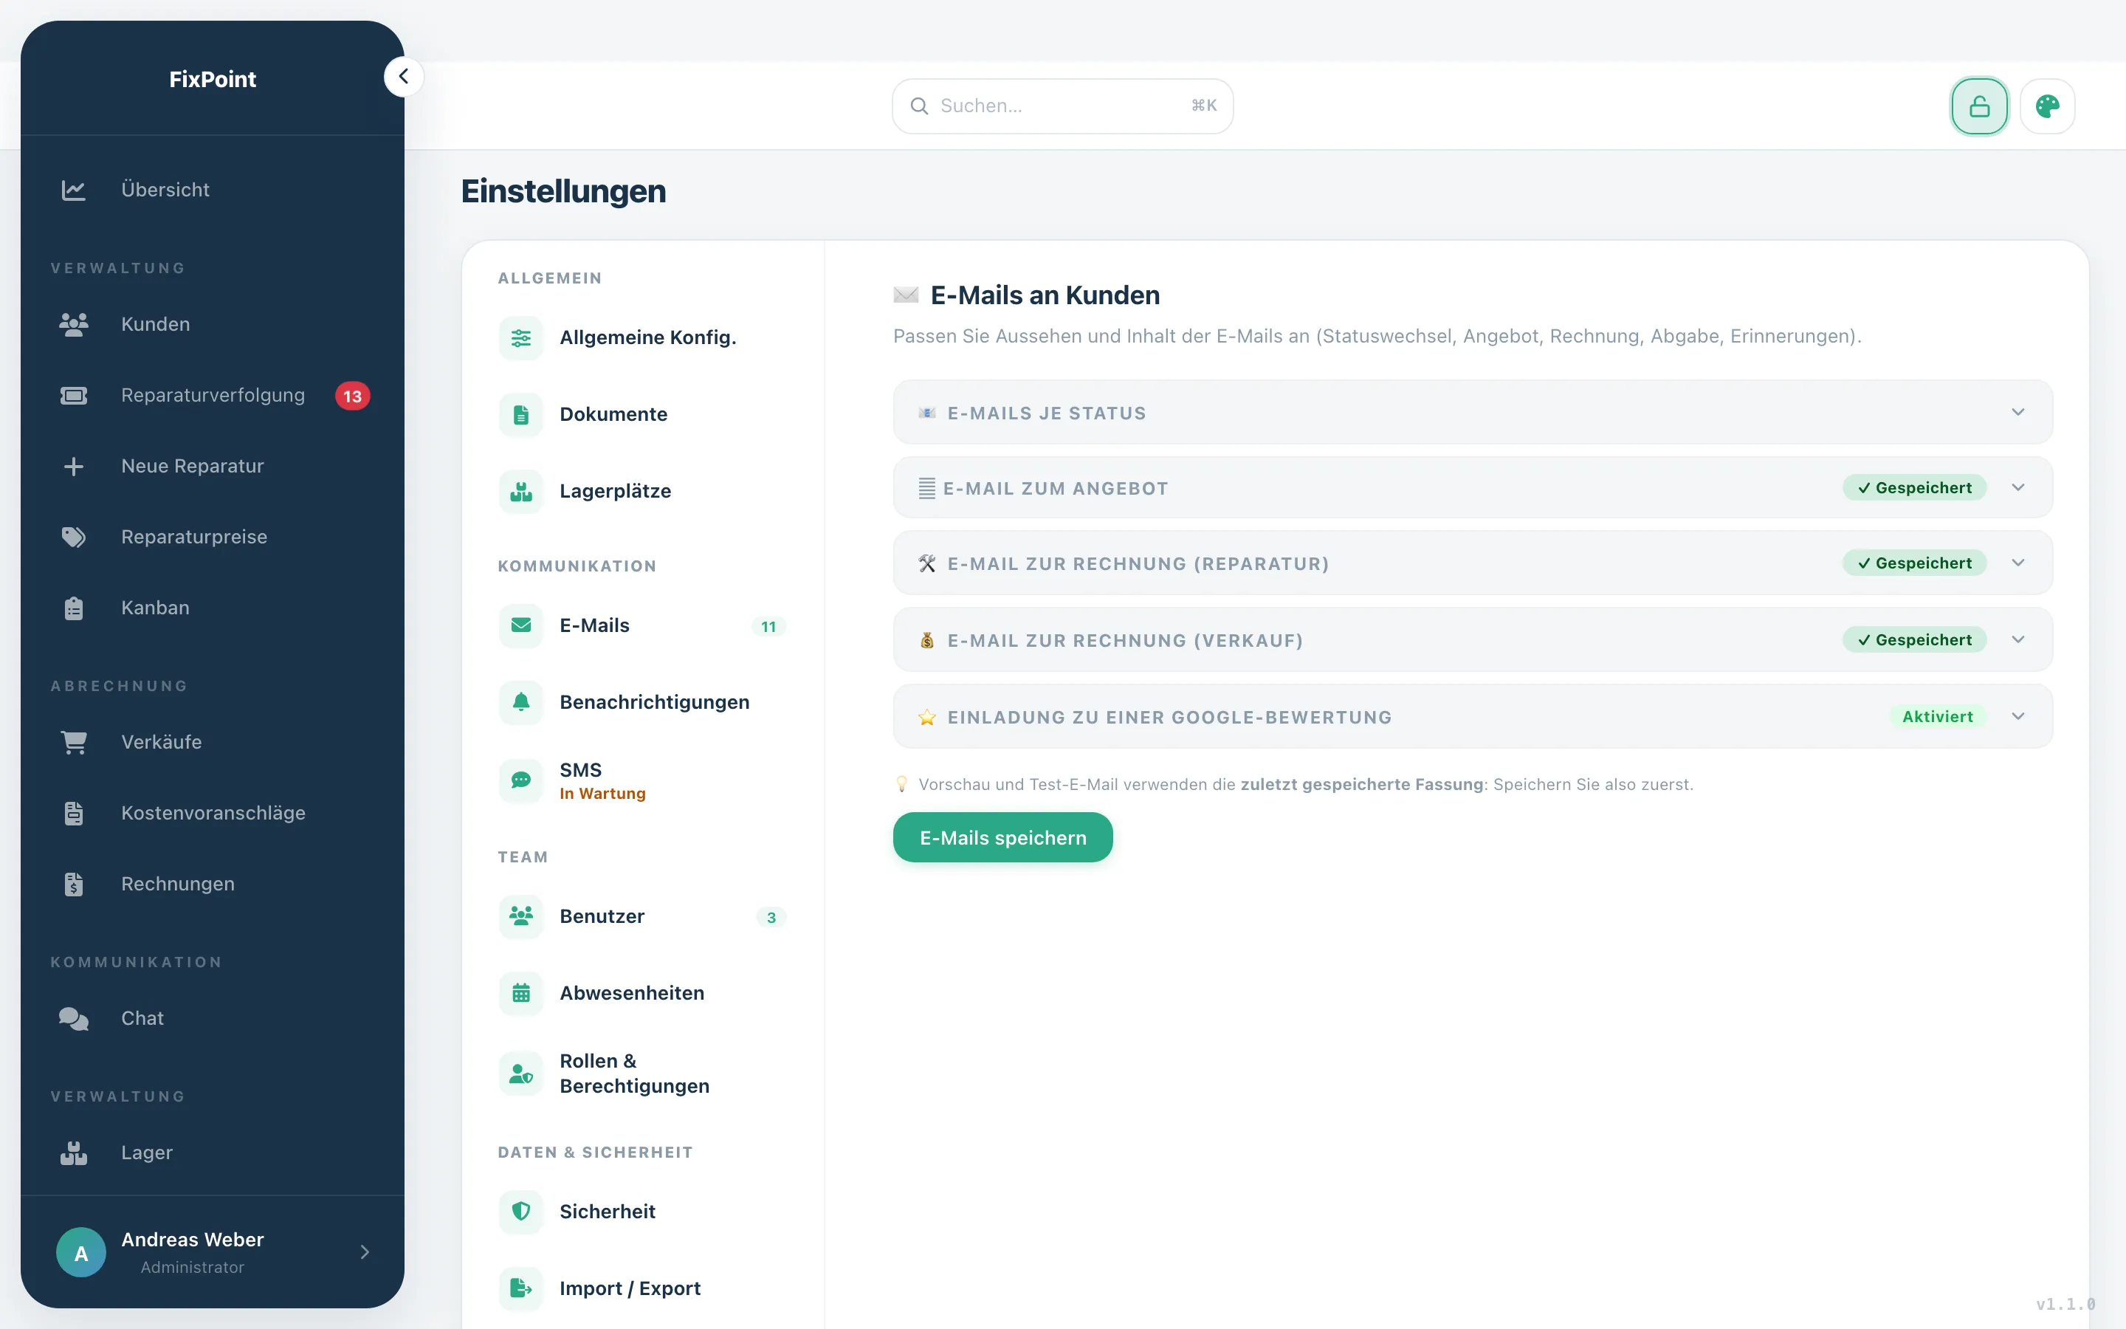Click the Dokumente file icon
2126x1329 pixels.
(521, 415)
